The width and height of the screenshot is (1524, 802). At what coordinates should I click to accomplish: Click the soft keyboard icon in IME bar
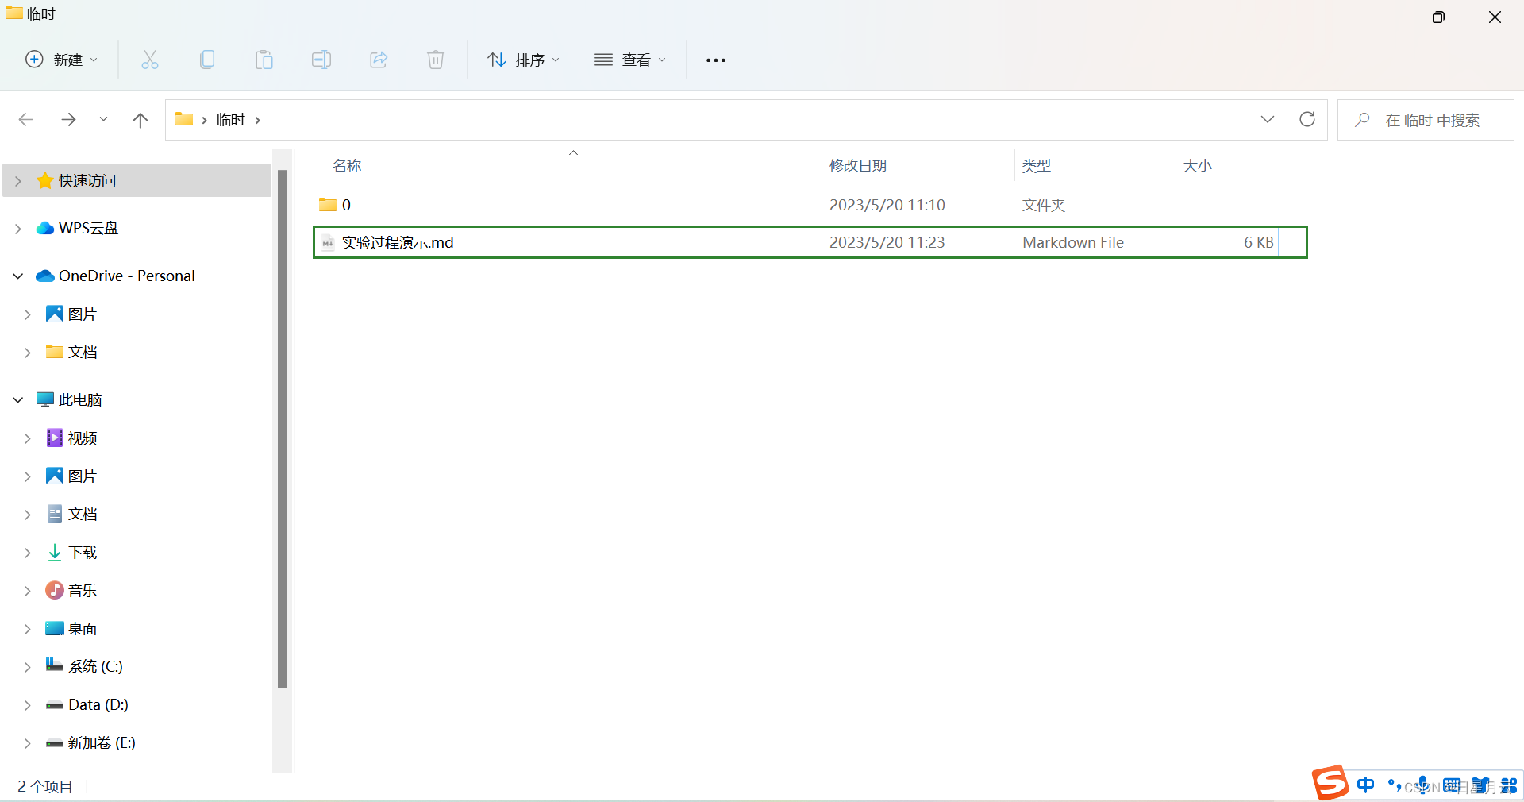click(1452, 785)
